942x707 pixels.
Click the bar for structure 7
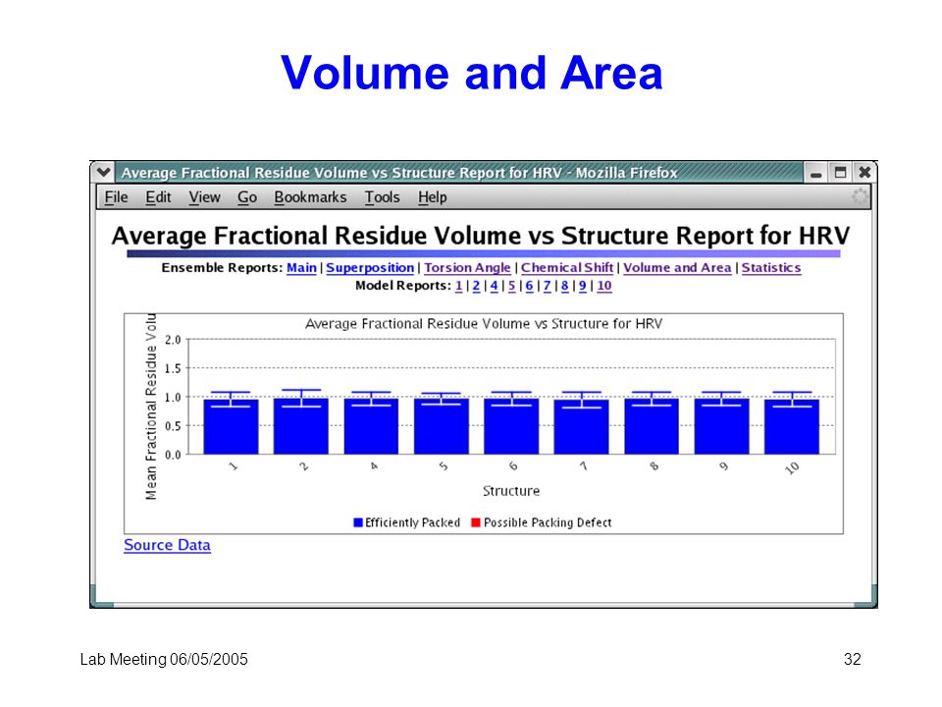point(582,426)
